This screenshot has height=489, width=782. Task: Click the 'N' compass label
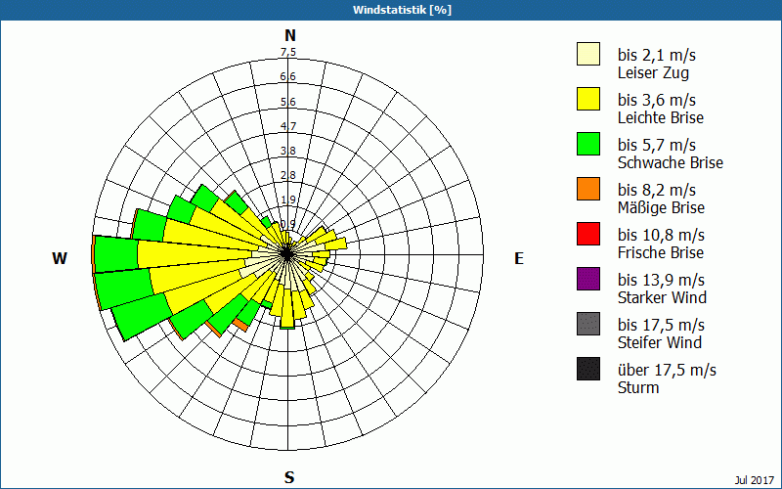click(x=290, y=35)
